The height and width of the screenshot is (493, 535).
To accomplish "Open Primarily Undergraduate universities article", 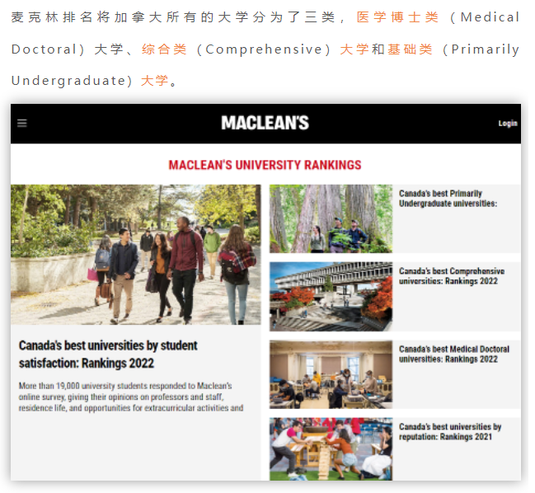I will pyautogui.click(x=448, y=198).
